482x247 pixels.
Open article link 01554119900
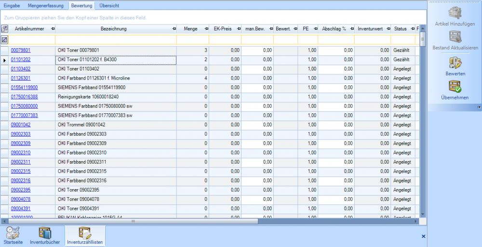coord(24,87)
